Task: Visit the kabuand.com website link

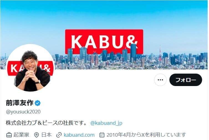Action: pos(79,135)
